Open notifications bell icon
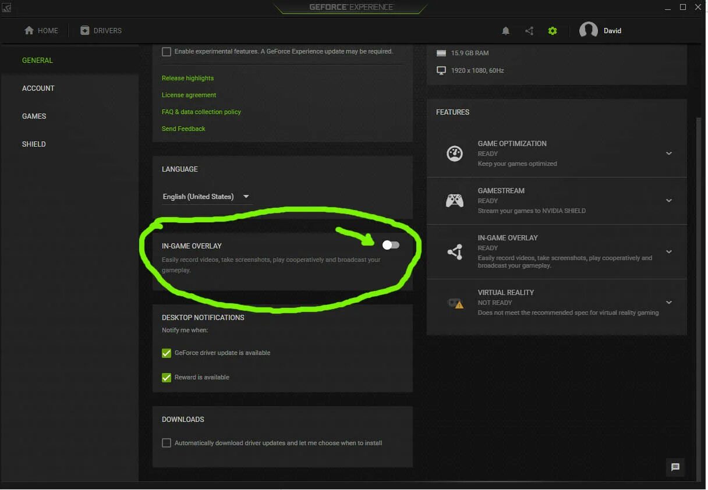The width and height of the screenshot is (708, 490). point(505,31)
